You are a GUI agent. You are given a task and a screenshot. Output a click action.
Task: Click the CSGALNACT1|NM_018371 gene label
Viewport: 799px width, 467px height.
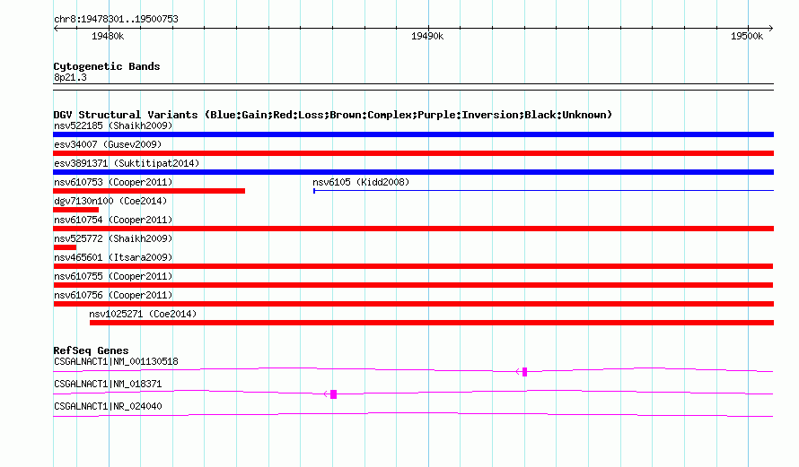[x=108, y=384]
